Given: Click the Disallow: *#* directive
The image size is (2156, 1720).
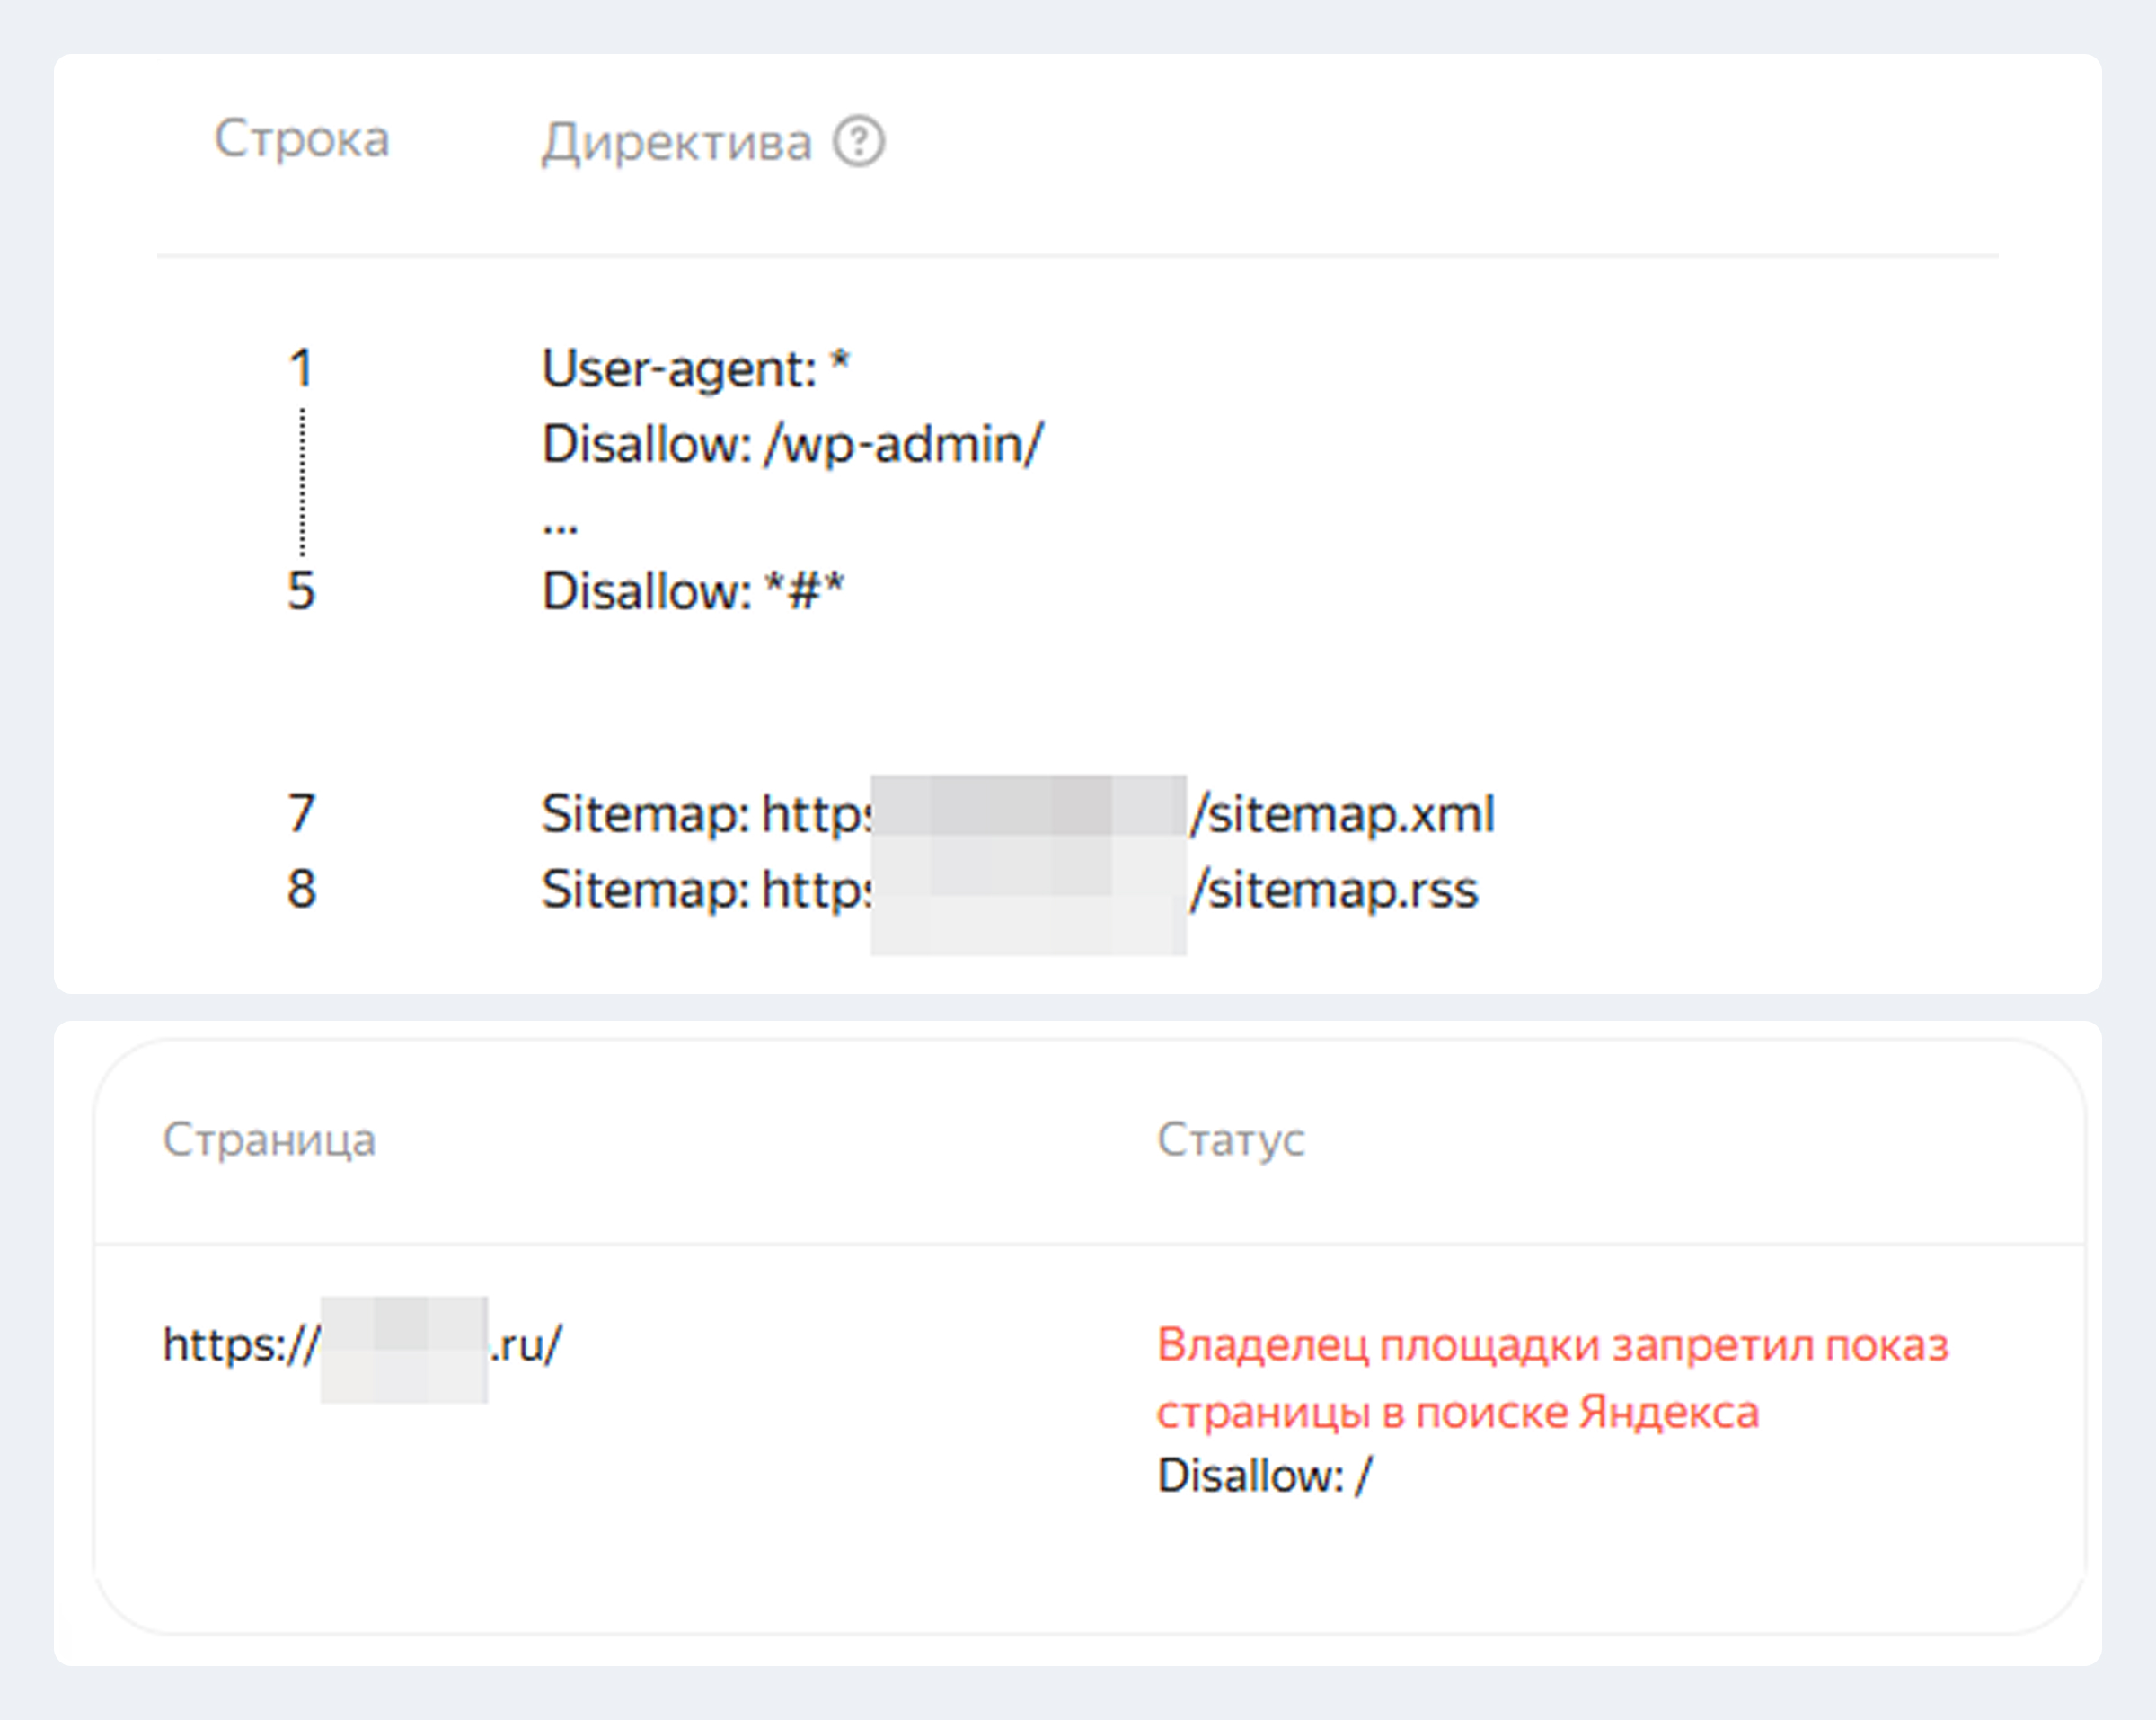Looking at the screenshot, I should click(x=692, y=590).
